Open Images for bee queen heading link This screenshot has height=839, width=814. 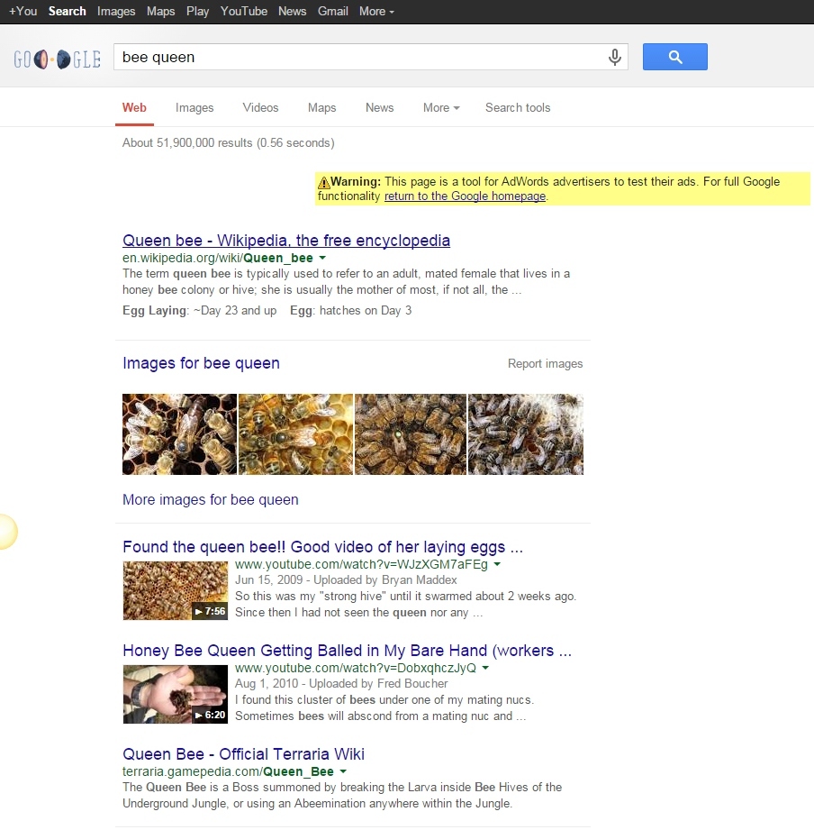point(201,363)
